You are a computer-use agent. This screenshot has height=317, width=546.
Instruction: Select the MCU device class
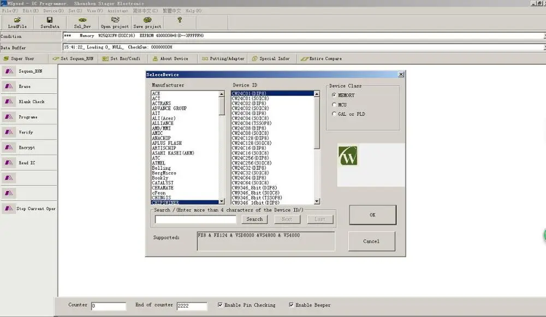tap(334, 105)
